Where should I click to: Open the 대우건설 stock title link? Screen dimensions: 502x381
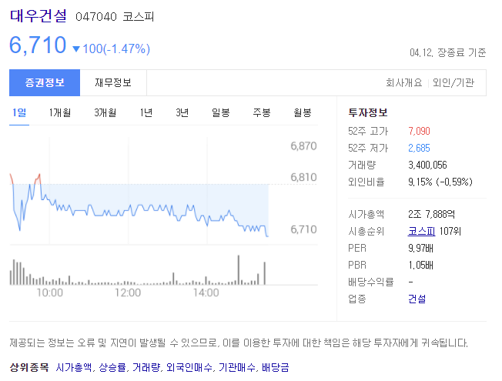pyautogui.click(x=38, y=15)
